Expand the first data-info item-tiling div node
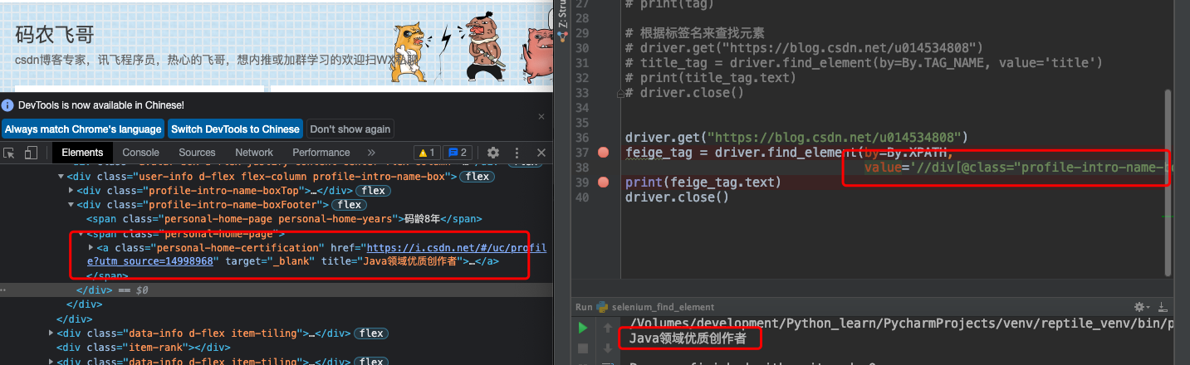Image resolution: width=1190 pixels, height=365 pixels. pos(51,333)
